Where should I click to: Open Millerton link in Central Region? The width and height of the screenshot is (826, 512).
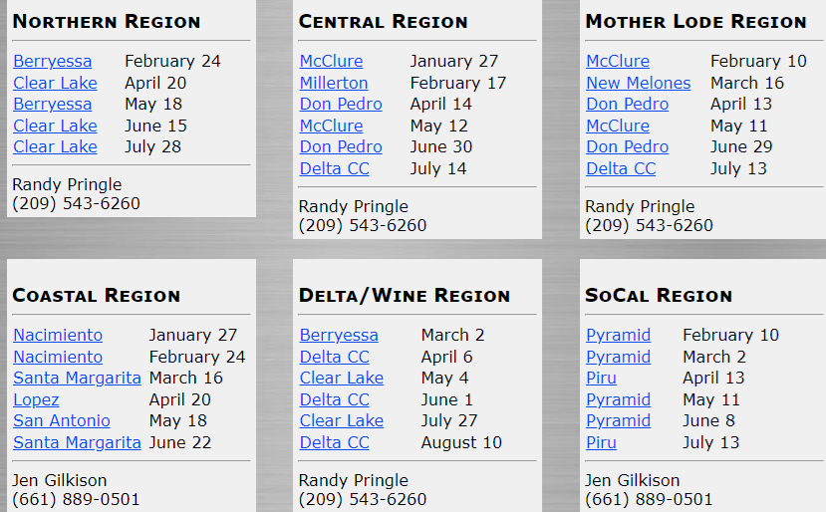pyautogui.click(x=334, y=83)
